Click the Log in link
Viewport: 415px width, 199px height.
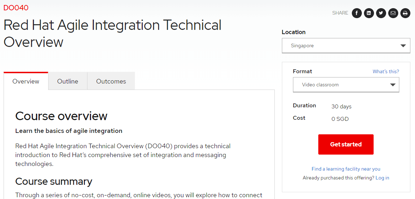pyautogui.click(x=382, y=178)
